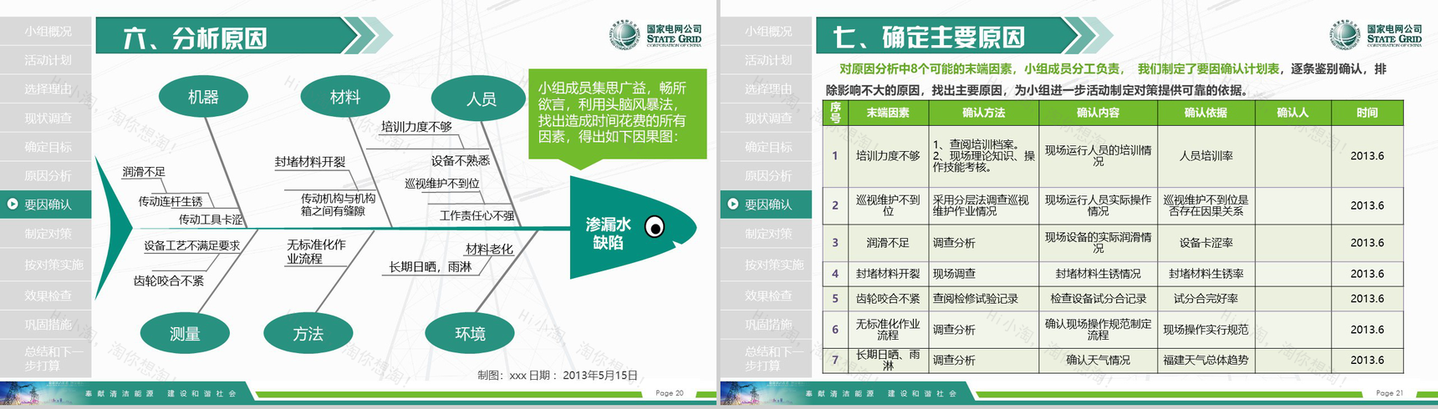Viewport: 1438px width, 409px height.
Task: Click the 润滑不足 cause label in the fishbone
Action: 144,172
